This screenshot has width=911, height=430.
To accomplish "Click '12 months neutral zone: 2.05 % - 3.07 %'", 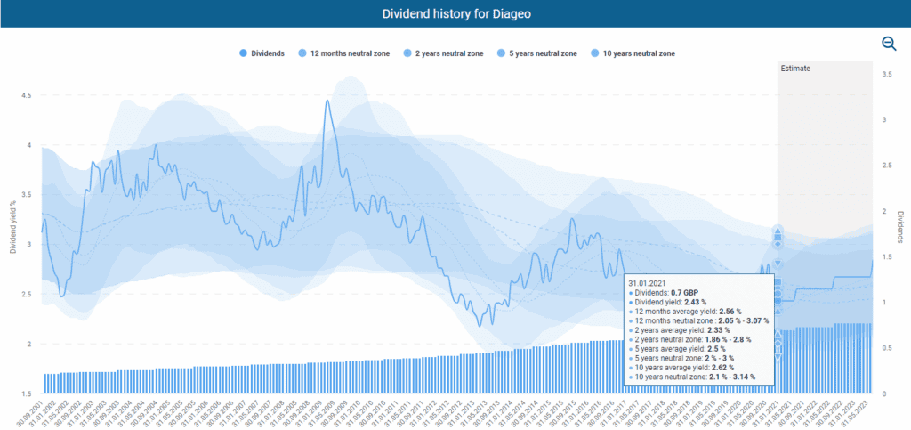I will (x=699, y=320).
